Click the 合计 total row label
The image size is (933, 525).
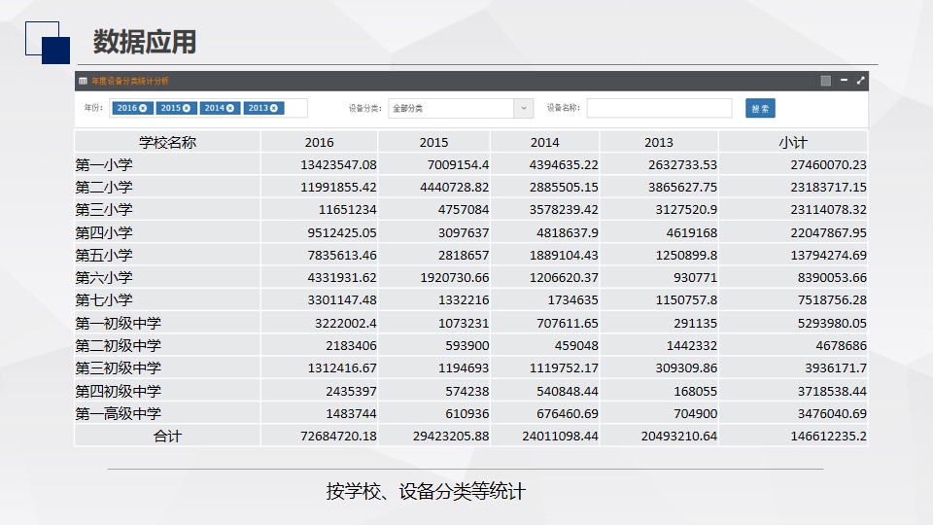(167, 437)
